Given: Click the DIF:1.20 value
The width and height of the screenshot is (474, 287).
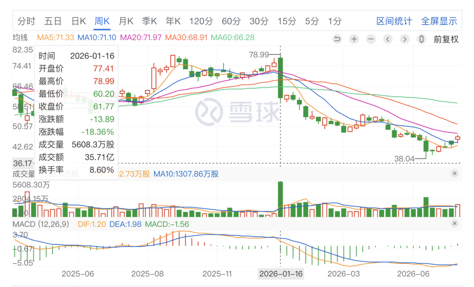Looking at the screenshot, I should pyautogui.click(x=92, y=224).
